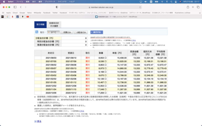This screenshot has height=126, width=202.
Task: Select the pinned blue square tab
Action: (17, 17)
